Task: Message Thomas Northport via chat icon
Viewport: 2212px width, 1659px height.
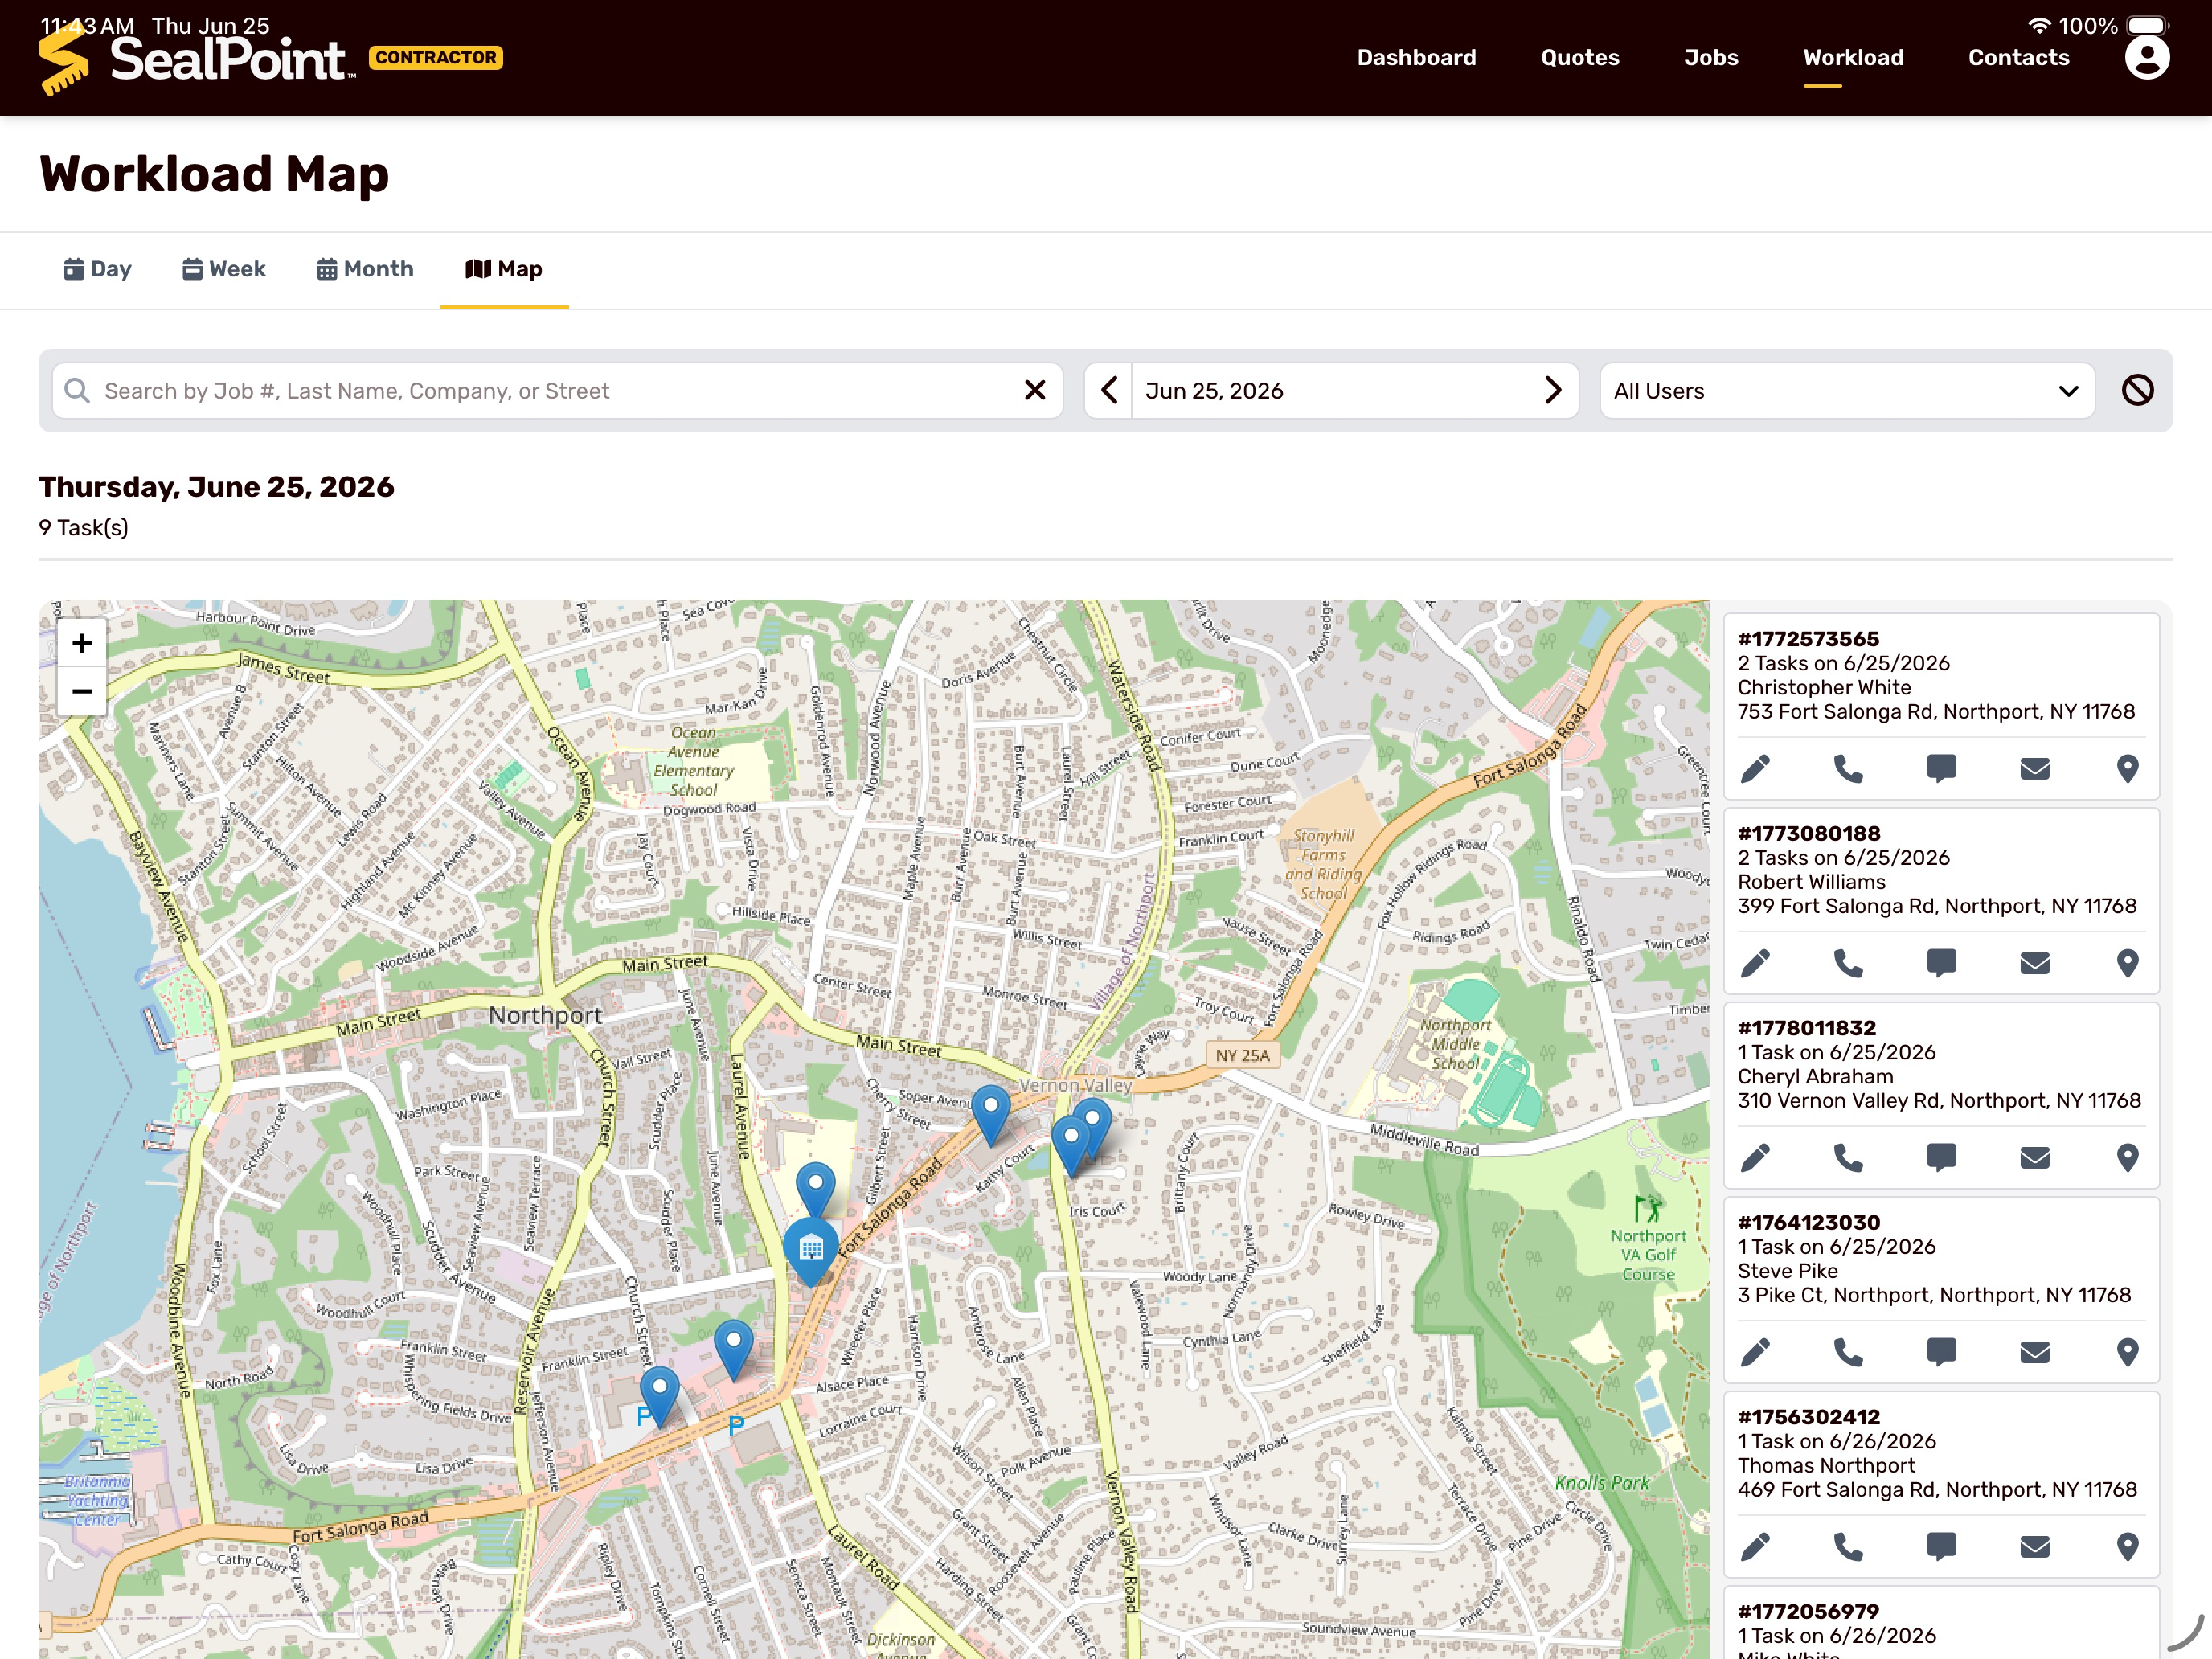Action: pos(1941,1546)
